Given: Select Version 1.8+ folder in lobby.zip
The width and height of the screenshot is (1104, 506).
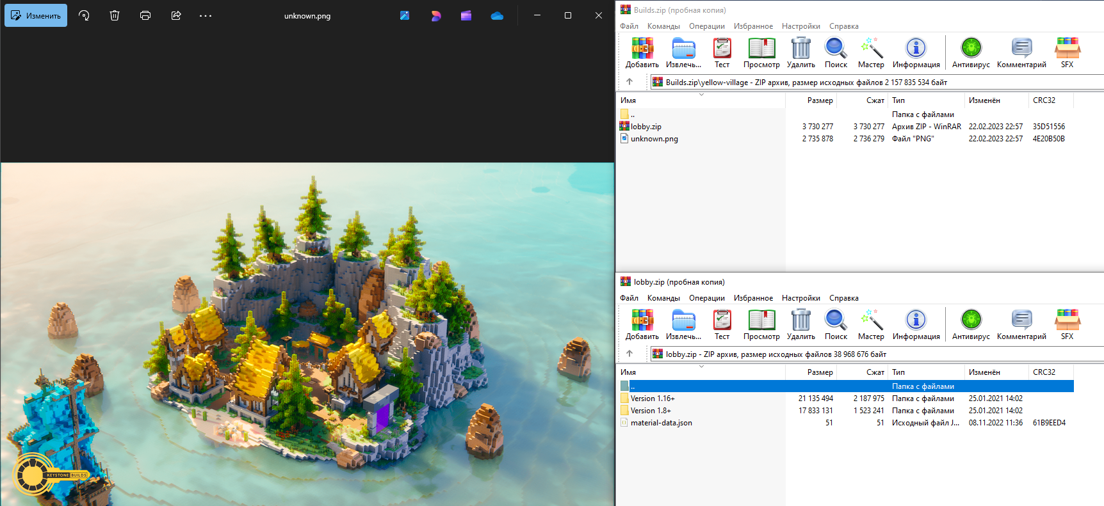Looking at the screenshot, I should click(x=845, y=411).
